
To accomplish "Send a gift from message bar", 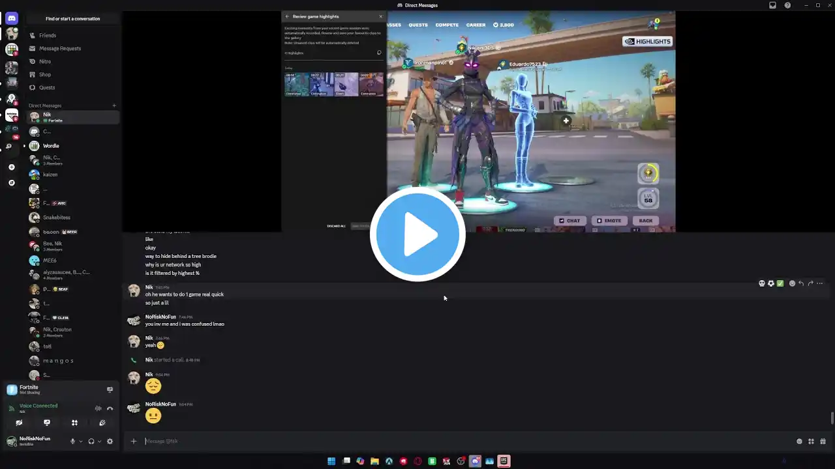I will click(x=823, y=441).
